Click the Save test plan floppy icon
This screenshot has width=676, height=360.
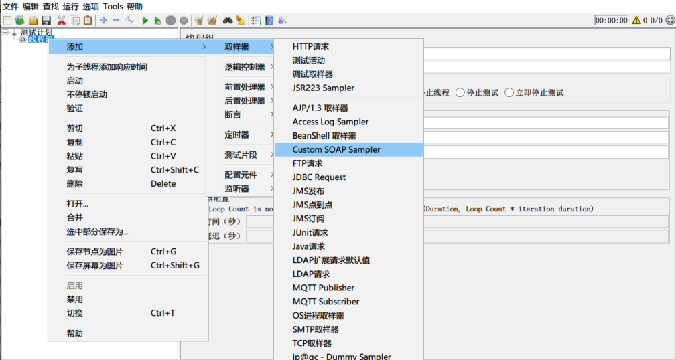point(46,21)
